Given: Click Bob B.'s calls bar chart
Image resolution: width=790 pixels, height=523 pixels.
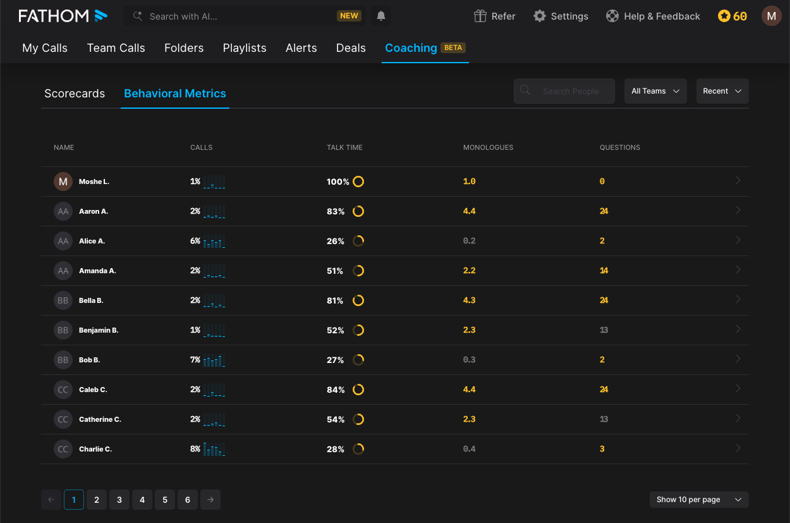Looking at the screenshot, I should coord(214,360).
